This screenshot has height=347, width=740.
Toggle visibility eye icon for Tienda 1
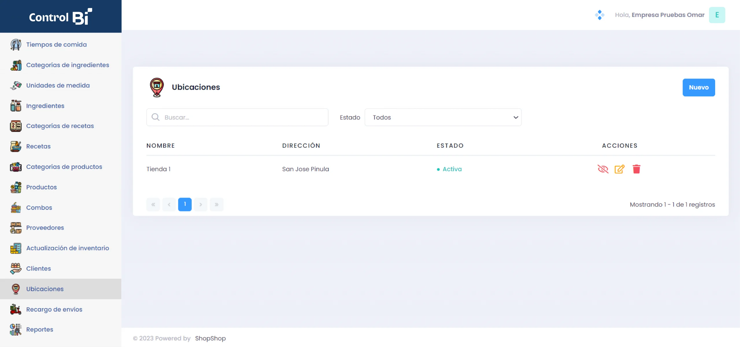[603, 169]
